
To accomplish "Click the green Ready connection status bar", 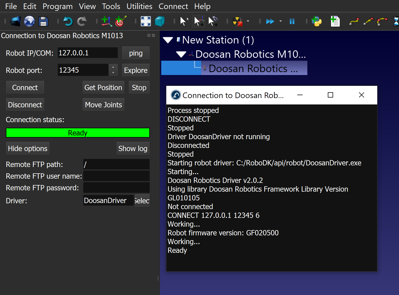I will pyautogui.click(x=78, y=133).
